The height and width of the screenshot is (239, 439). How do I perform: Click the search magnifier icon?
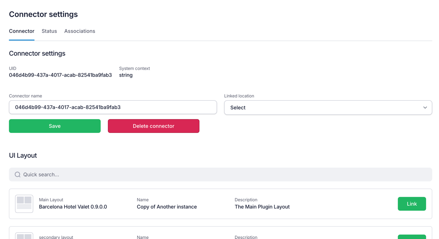click(17, 175)
